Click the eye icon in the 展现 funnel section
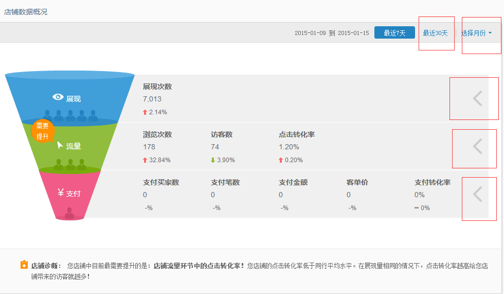Screen dimensions: 504x294 (x=58, y=97)
